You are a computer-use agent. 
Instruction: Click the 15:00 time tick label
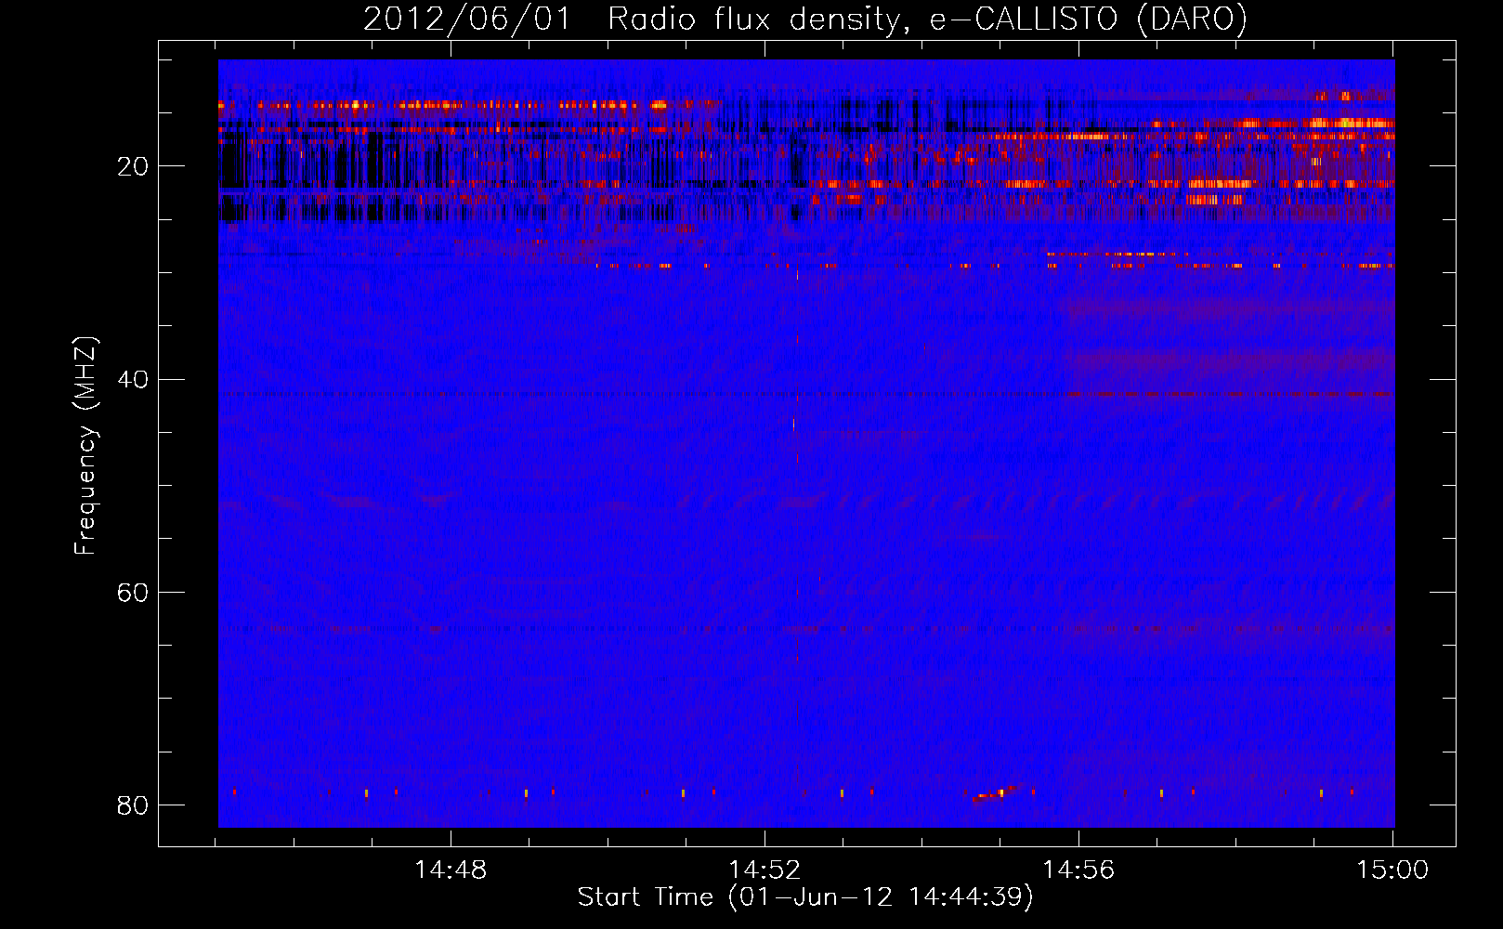[x=1392, y=870]
